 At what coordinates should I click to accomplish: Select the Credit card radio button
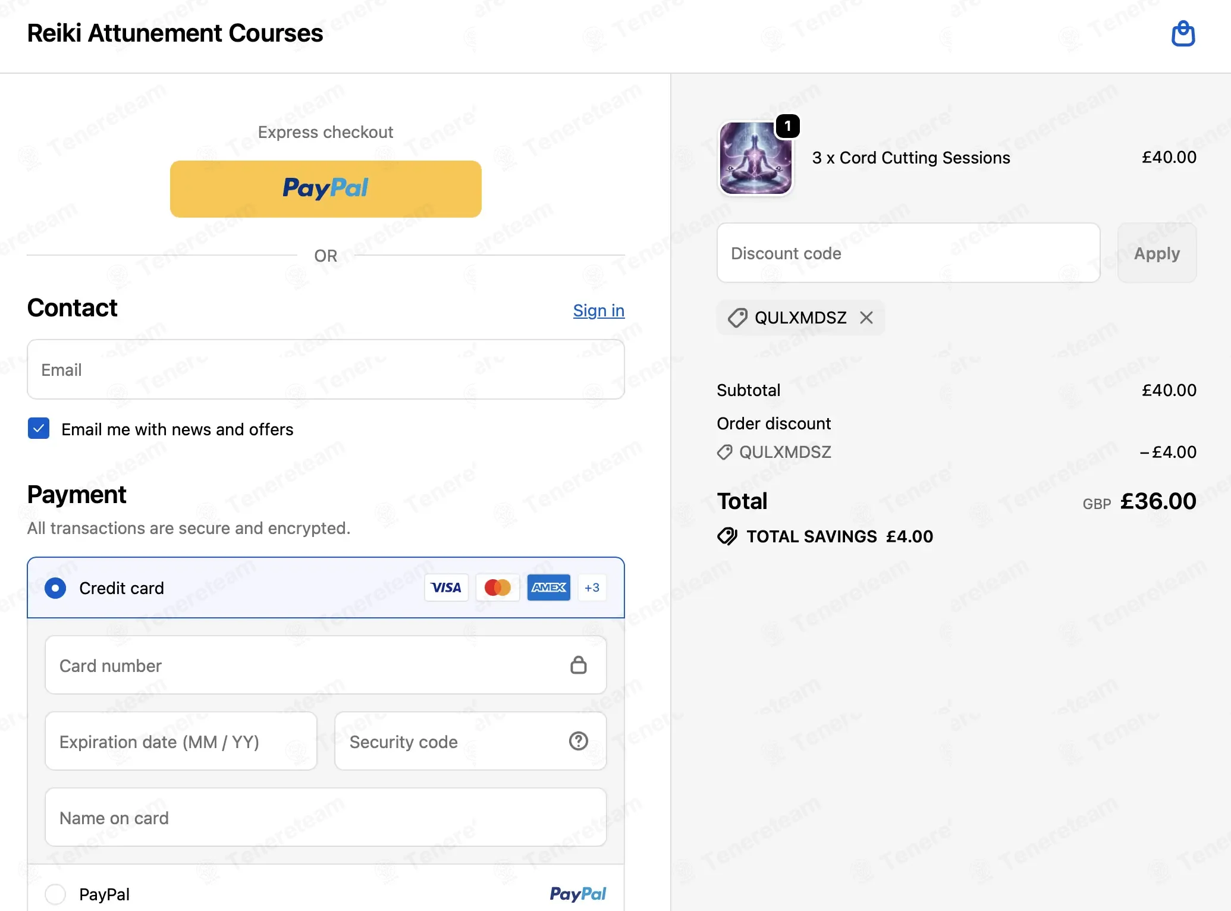pyautogui.click(x=55, y=588)
